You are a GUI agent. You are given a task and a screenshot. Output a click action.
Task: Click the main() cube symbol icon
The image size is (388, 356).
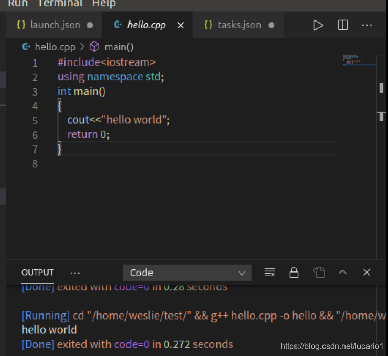click(x=94, y=47)
